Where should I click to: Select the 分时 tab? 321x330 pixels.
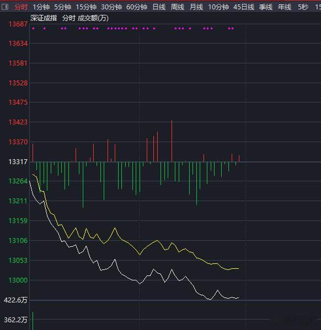pyautogui.click(x=21, y=7)
